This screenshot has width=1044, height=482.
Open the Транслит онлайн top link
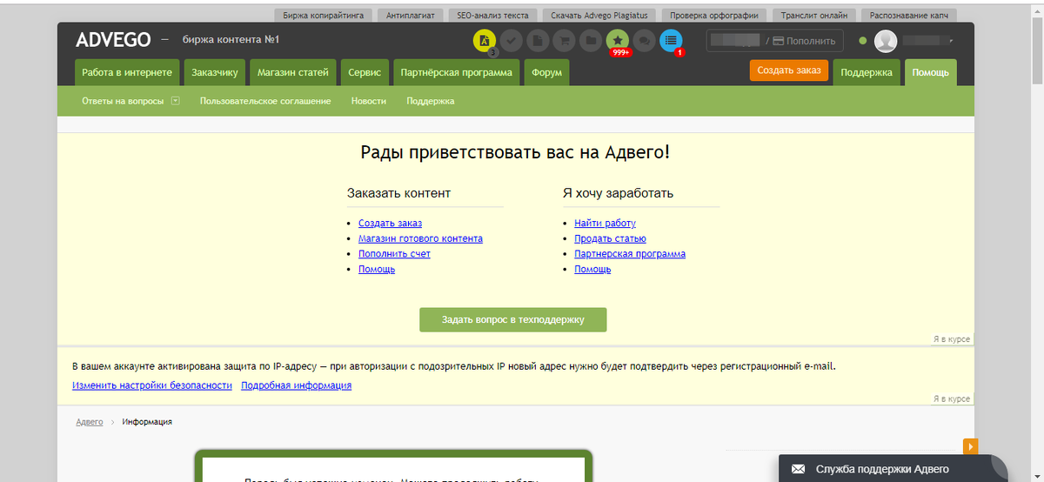pyautogui.click(x=815, y=15)
